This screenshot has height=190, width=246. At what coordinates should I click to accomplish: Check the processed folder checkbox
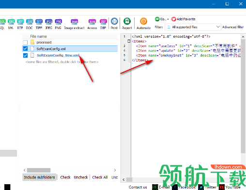pyautogui.click(x=25, y=43)
